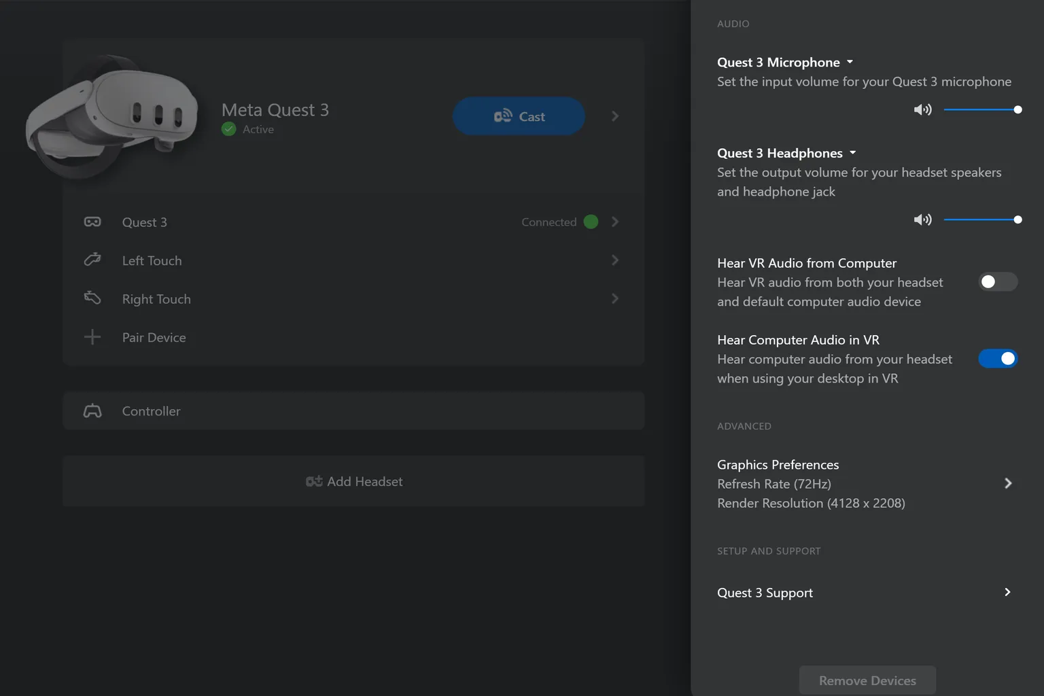Select the Right Touch label
This screenshot has height=696, width=1044.
click(156, 299)
